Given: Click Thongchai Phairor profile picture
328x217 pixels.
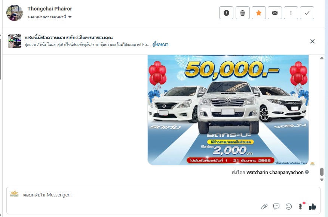Looking at the screenshot, I should (15, 13).
